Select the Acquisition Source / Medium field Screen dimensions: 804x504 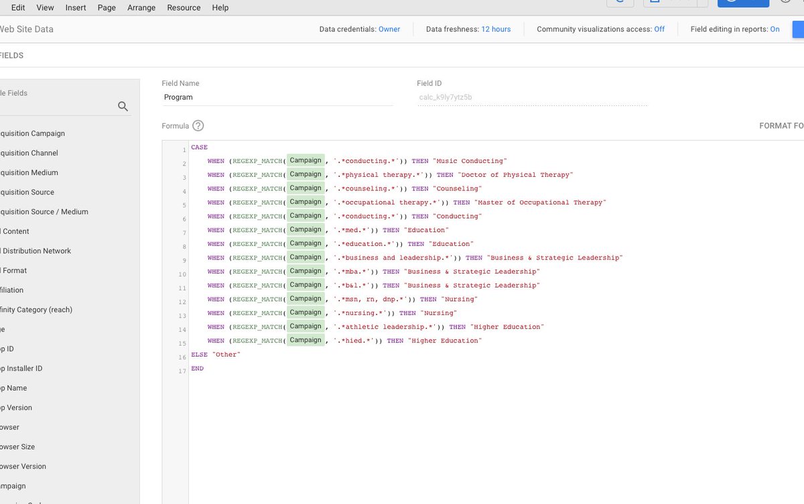click(x=44, y=211)
